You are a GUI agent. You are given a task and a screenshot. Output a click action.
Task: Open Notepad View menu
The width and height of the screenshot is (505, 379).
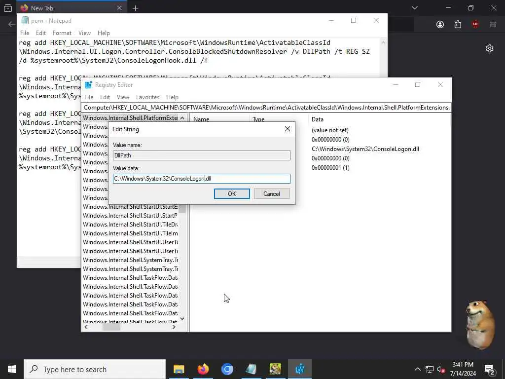tap(84, 33)
